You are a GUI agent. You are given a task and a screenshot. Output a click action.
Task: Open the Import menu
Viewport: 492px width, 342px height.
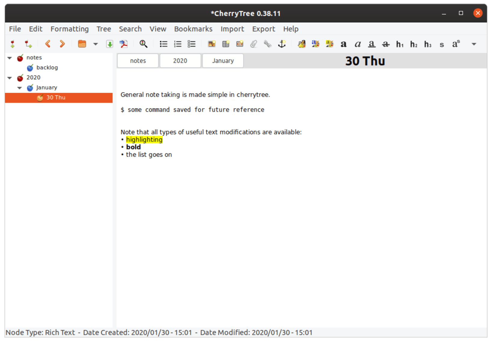tap(232, 29)
